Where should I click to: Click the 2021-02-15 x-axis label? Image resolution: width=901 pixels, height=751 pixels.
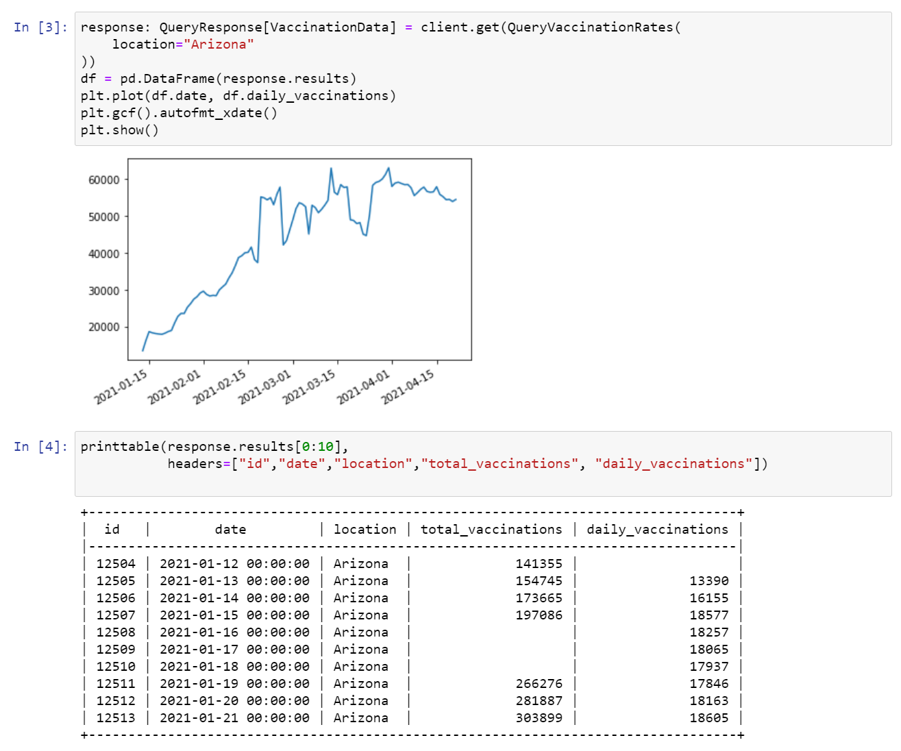(220, 387)
